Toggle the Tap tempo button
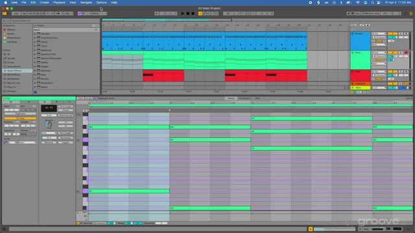Viewport: 415px width, 233px height. click(x=24, y=14)
